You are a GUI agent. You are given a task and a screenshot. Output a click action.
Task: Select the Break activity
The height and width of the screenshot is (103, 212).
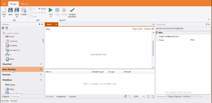[x=9, y=37]
